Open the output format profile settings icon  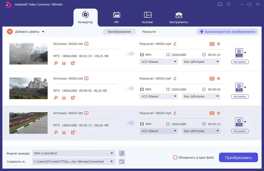coord(122,153)
